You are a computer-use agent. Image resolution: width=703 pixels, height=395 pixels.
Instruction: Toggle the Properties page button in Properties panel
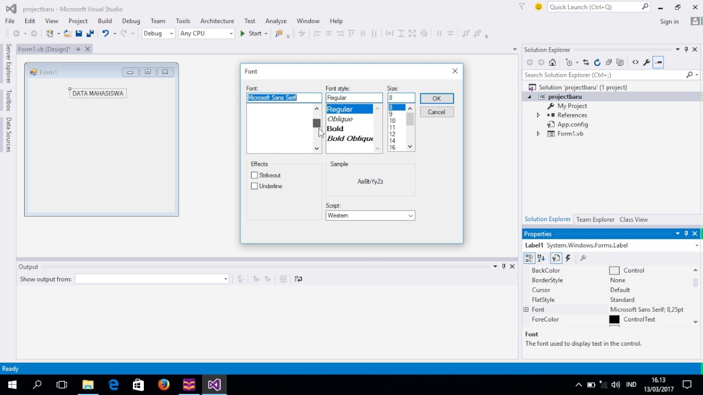click(x=556, y=258)
